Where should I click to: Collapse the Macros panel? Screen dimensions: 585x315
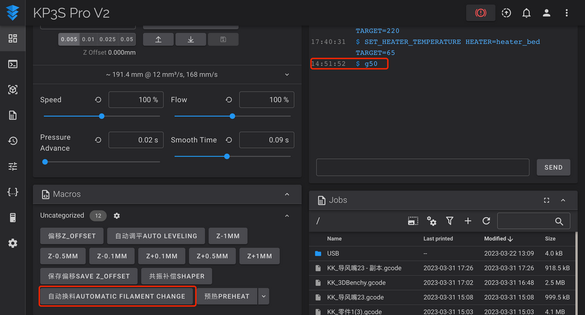pyautogui.click(x=287, y=194)
